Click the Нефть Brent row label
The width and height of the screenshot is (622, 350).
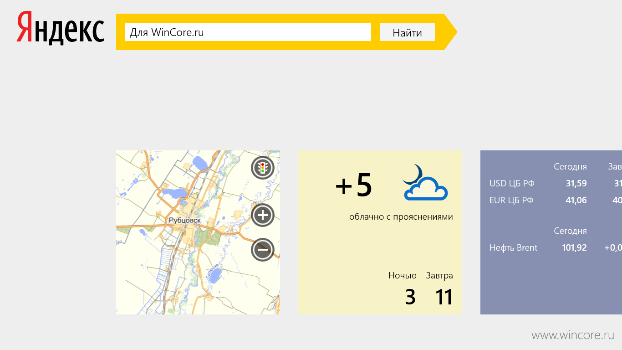(514, 248)
